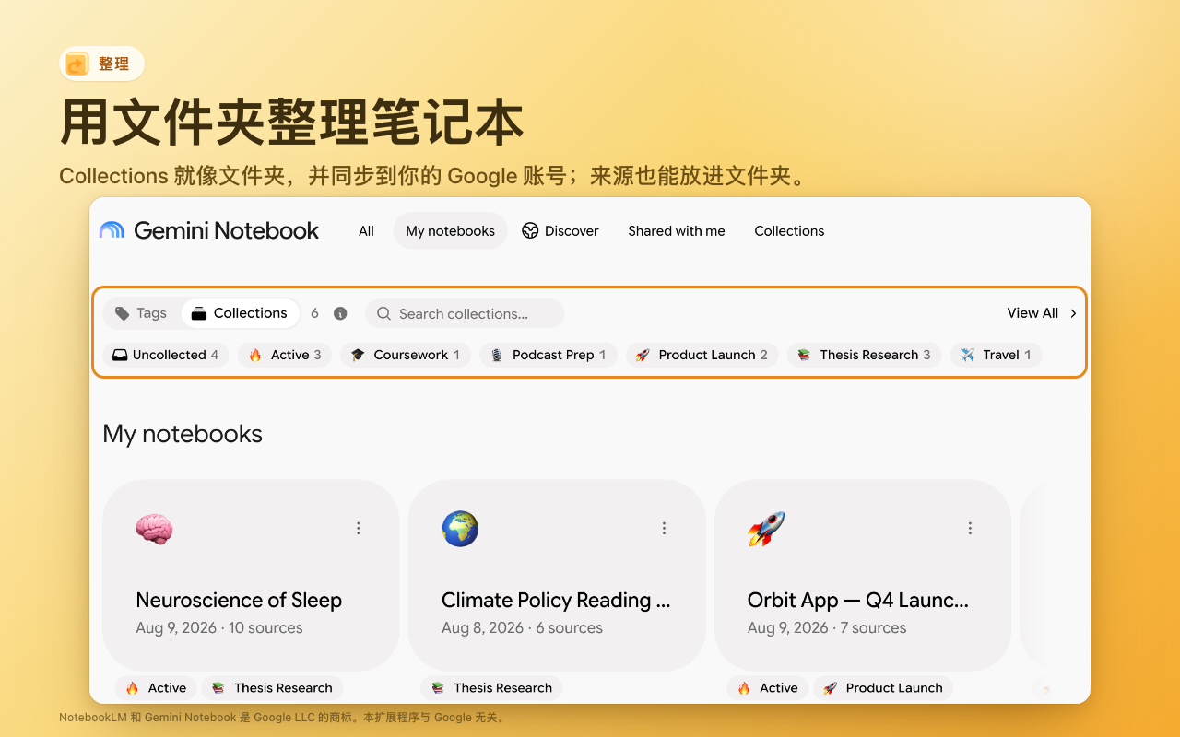The image size is (1180, 737).
Task: Click the 'Aug 8, 2026 · 6 sources' text
Action: point(522,628)
